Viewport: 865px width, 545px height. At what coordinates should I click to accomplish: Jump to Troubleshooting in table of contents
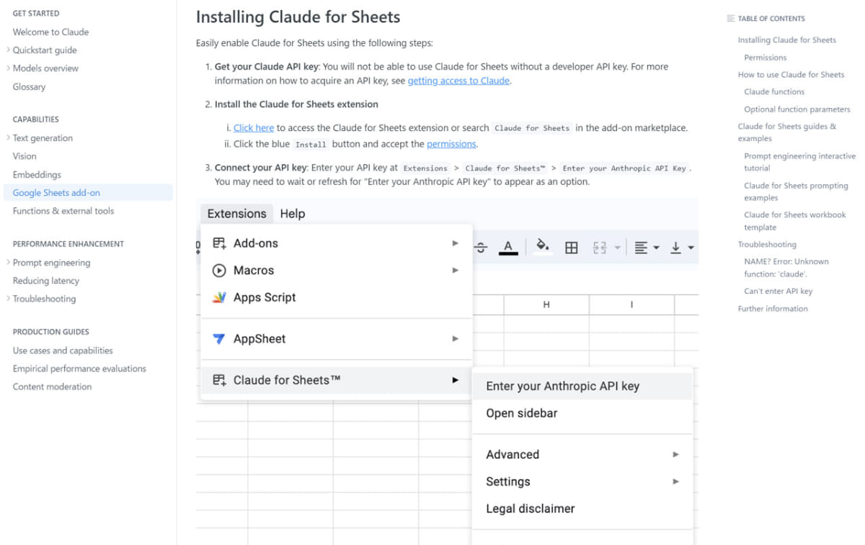pos(767,245)
